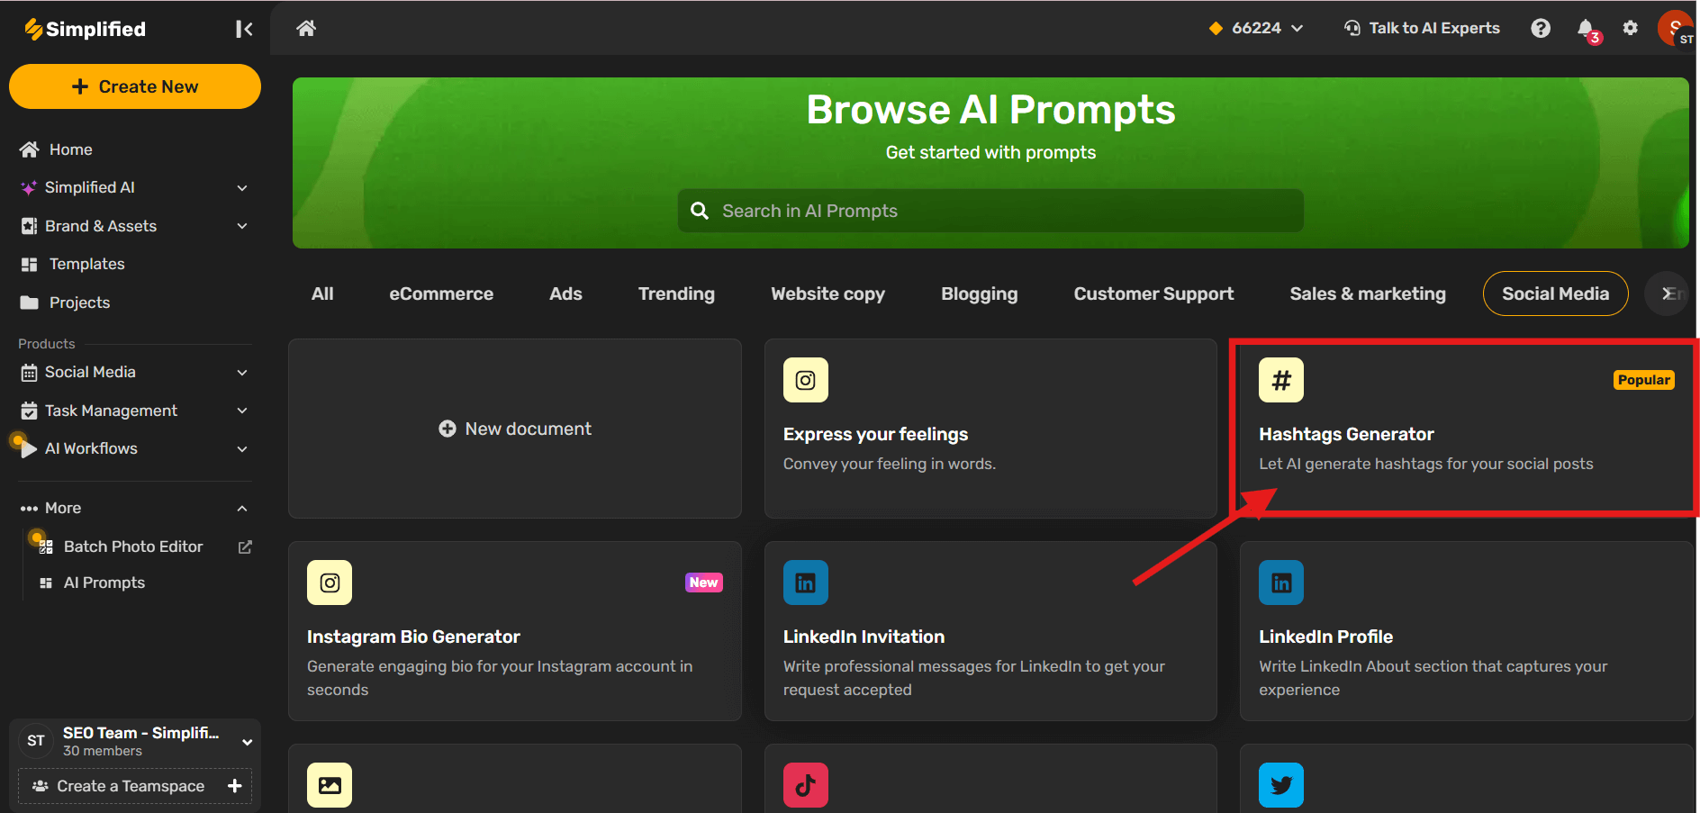Open Home in the sidebar
Screen dimensions: 1700x813
(70, 149)
